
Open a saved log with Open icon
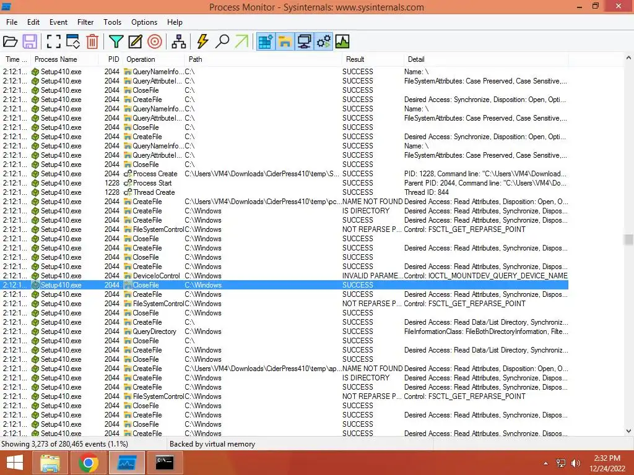click(x=10, y=41)
